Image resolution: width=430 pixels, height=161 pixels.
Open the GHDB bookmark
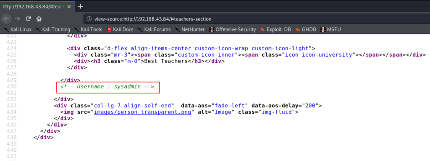tap(306, 29)
